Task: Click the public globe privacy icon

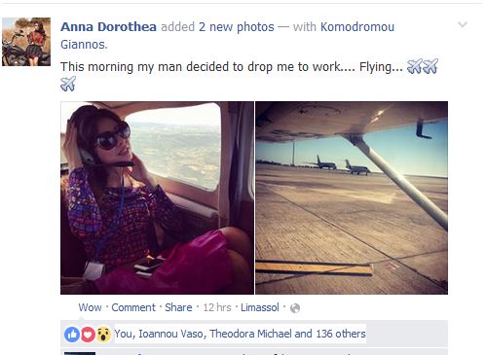Action: coord(295,308)
